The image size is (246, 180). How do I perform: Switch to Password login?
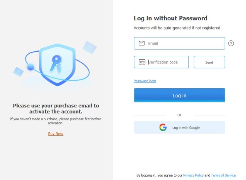coord(145,81)
